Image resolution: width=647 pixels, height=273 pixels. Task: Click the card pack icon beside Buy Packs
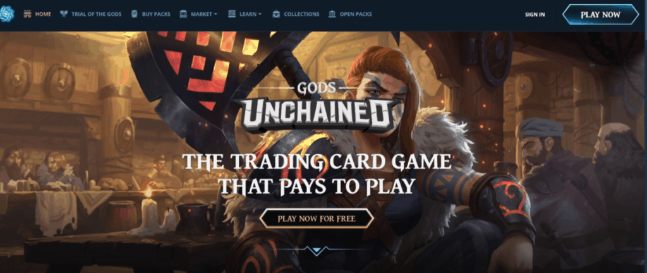coord(134,14)
